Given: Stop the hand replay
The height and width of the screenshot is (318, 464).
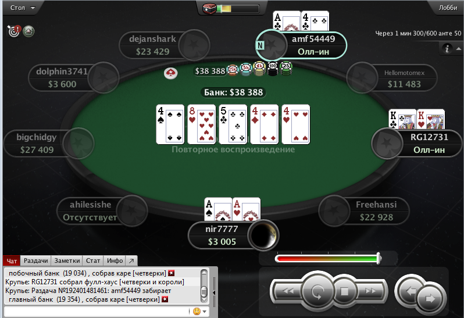Looking at the screenshot, I should point(344,291).
